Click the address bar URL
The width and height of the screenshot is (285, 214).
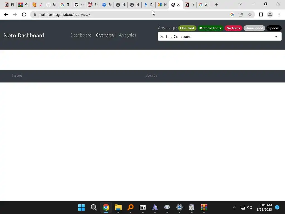pos(65,14)
